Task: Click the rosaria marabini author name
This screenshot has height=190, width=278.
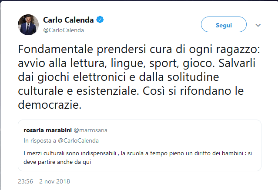Action: point(48,129)
